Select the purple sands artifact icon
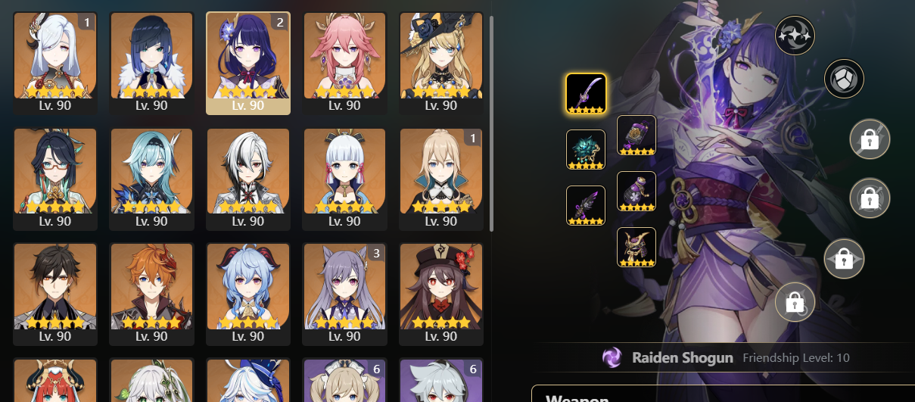The width and height of the screenshot is (915, 402). tap(636, 136)
